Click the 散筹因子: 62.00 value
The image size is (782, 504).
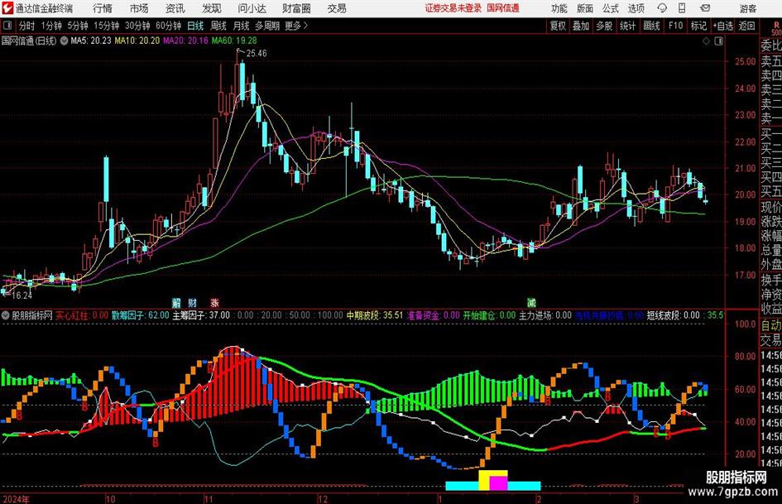pyautogui.click(x=140, y=315)
